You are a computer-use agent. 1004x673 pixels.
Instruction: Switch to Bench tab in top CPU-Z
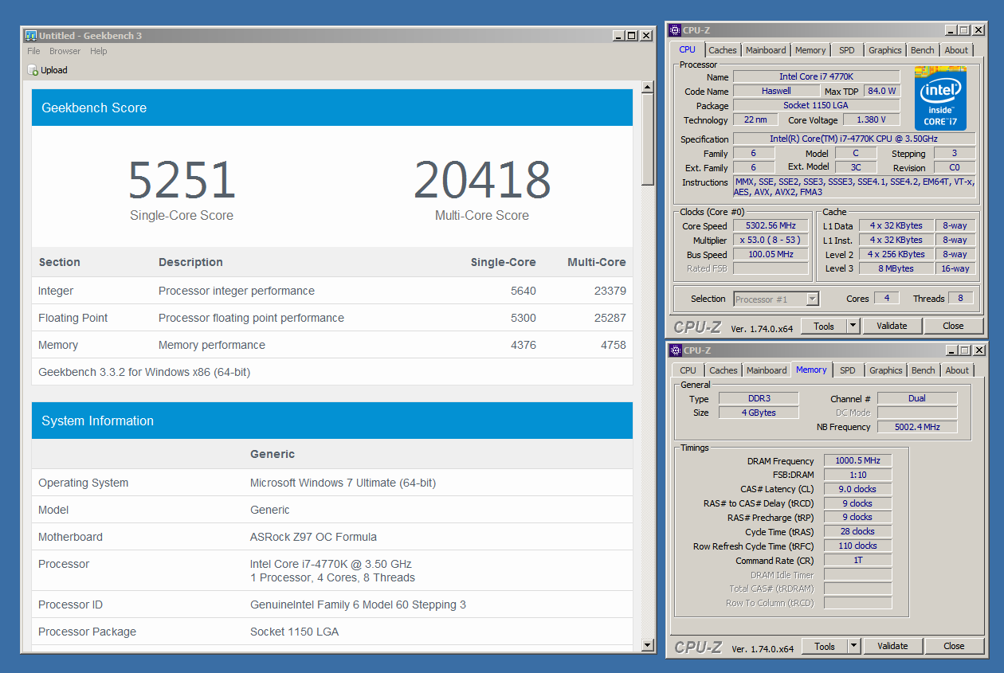(x=923, y=50)
